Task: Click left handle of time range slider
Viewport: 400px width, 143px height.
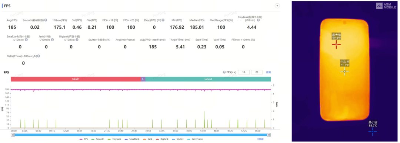Action: tap(13, 135)
